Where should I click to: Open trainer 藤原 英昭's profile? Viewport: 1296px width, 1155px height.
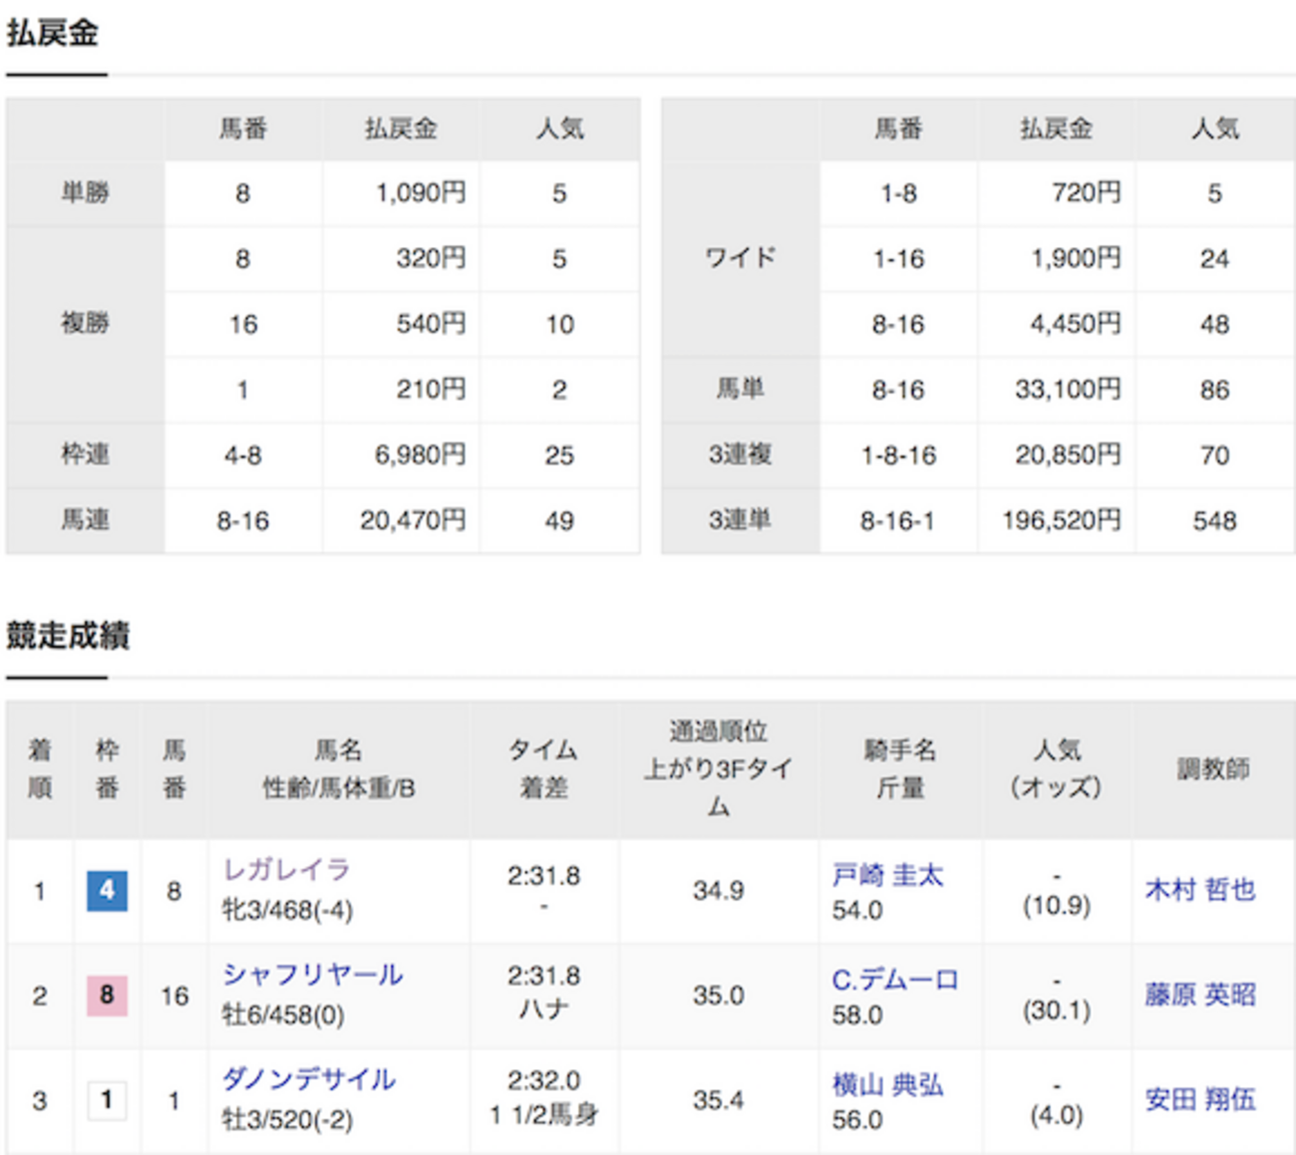(x=1201, y=996)
